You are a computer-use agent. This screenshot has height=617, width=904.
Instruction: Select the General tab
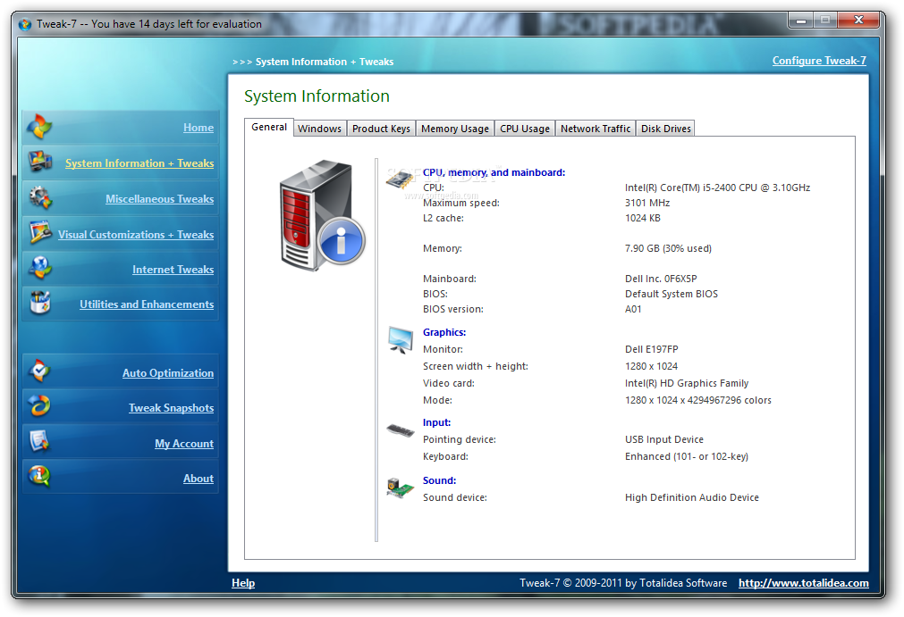point(269,127)
